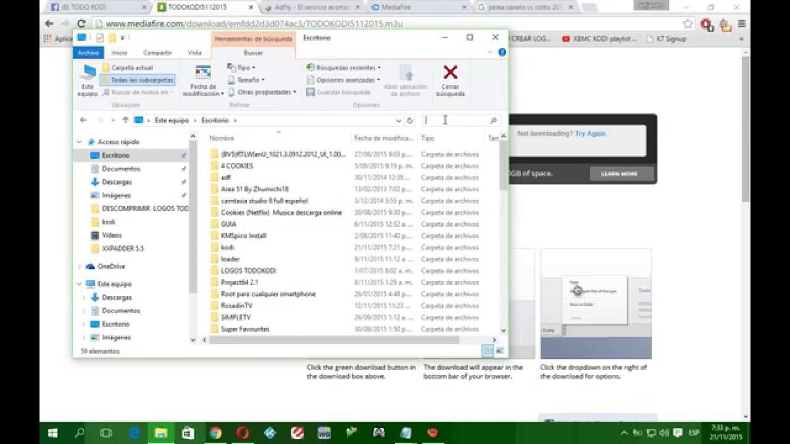Open recent locations dropdown arrow
The width and height of the screenshot is (790, 444).
(113, 121)
